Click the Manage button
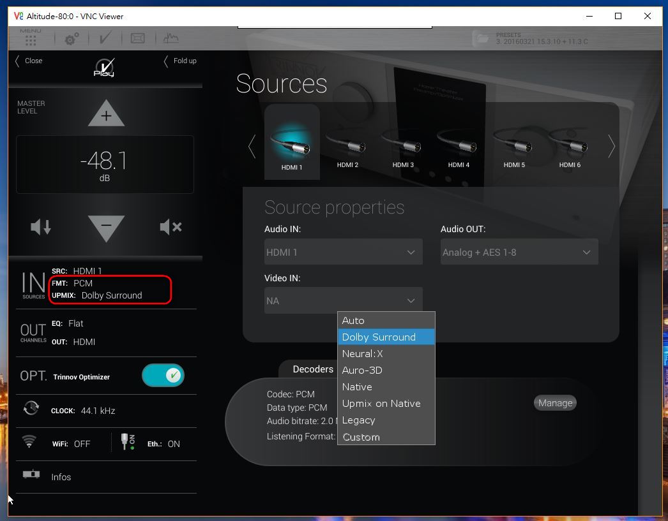 [555, 403]
